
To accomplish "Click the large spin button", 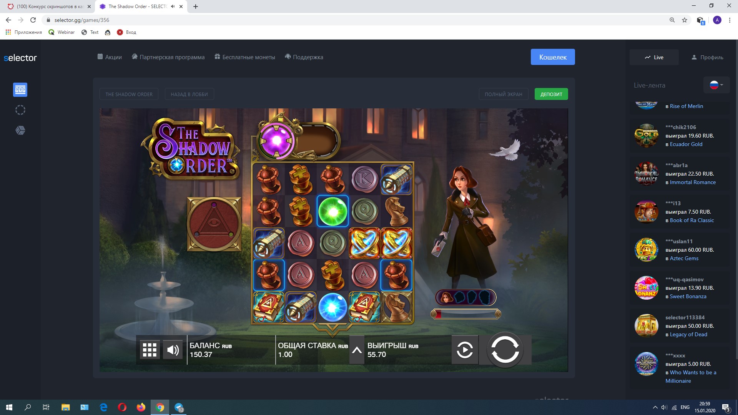I will [505, 350].
